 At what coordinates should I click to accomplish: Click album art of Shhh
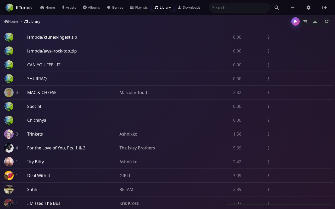[x=9, y=189]
